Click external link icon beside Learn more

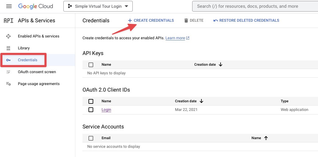188,38
